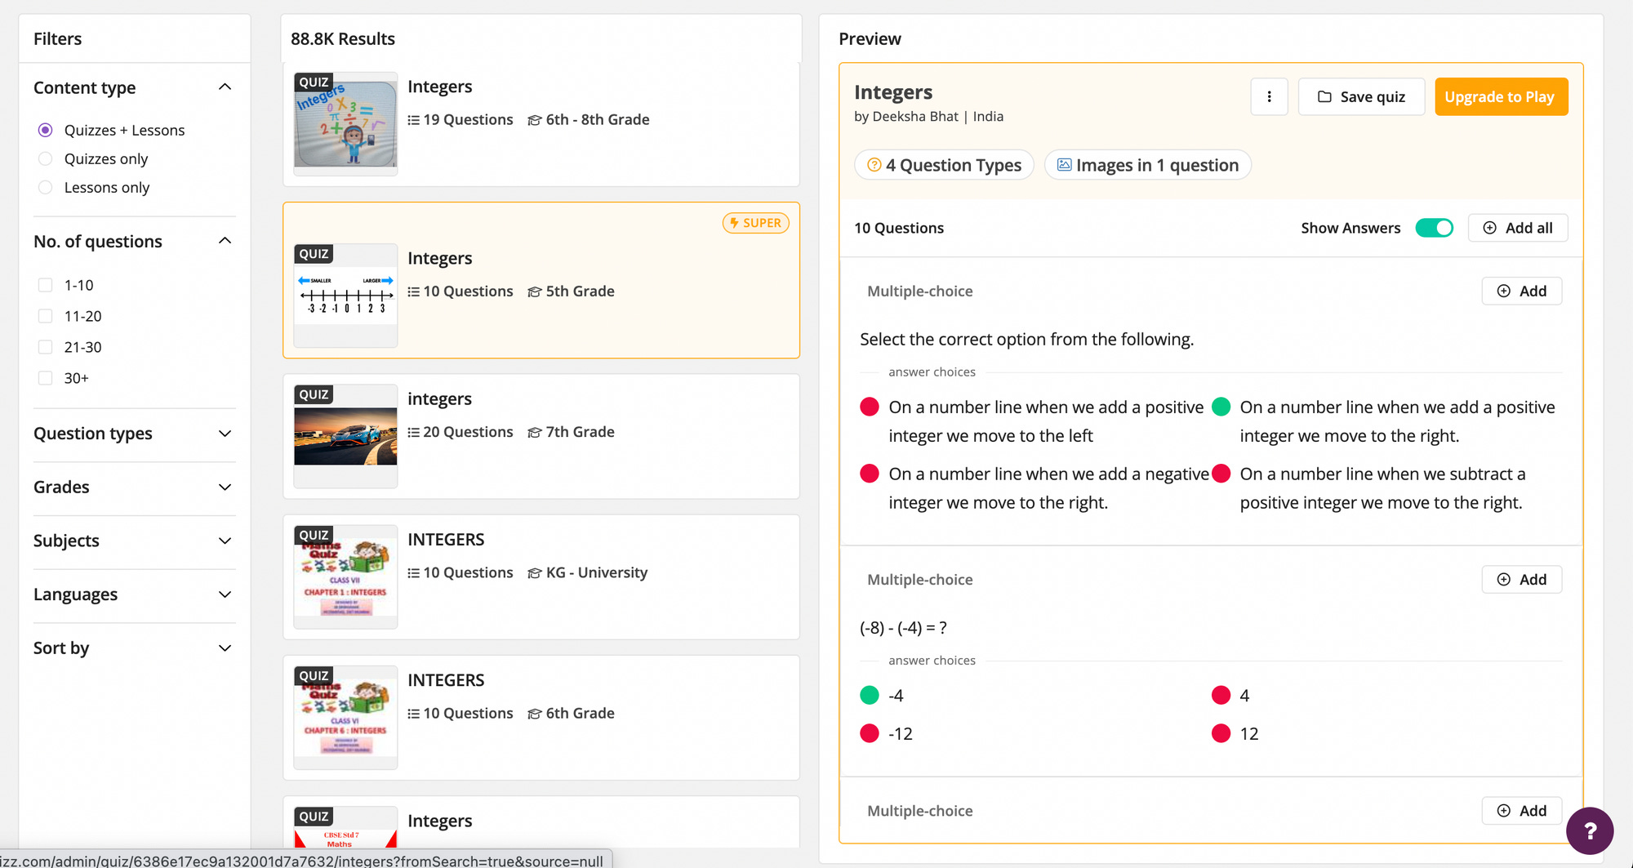Click the 88.8K Results heading
1633x868 pixels.
[343, 39]
